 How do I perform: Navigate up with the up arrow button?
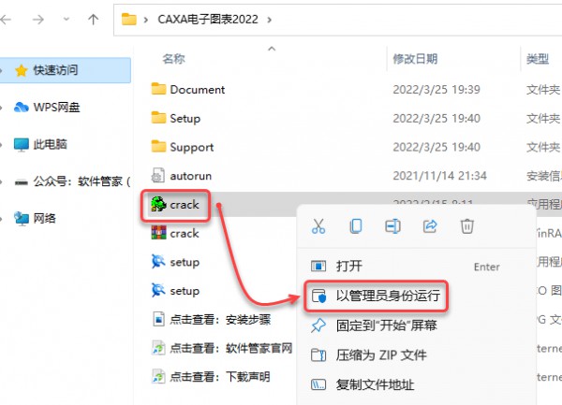(93, 20)
